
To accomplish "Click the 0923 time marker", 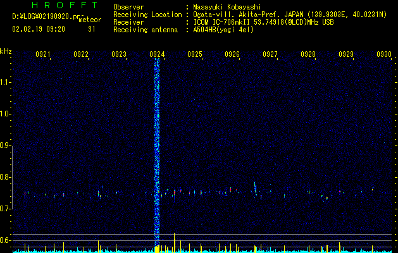I will pos(119,54).
